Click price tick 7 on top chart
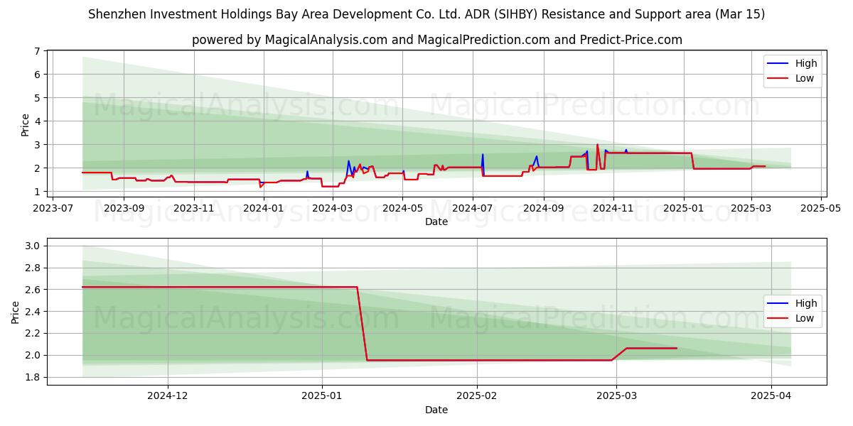The width and height of the screenshot is (853, 426). (36, 51)
